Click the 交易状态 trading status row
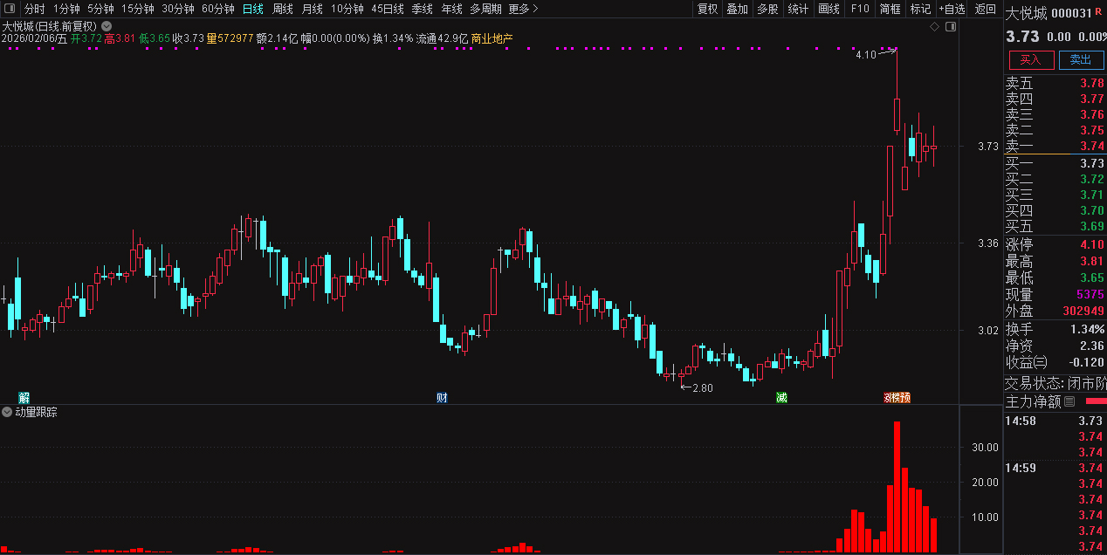Viewport: 1107px width, 555px height. (1055, 383)
